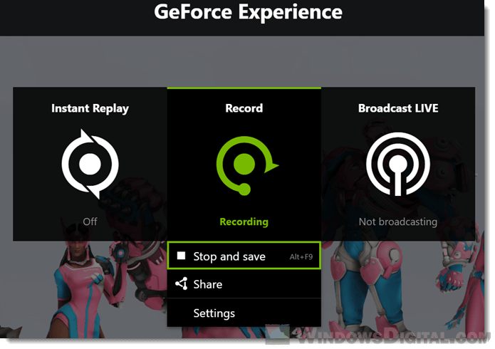Select the Share menu entry
The width and height of the screenshot is (495, 349).
pyautogui.click(x=207, y=284)
